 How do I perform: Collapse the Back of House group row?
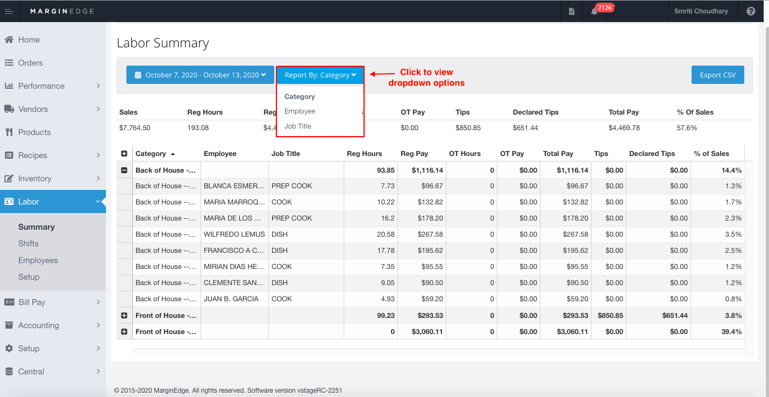pyautogui.click(x=124, y=170)
